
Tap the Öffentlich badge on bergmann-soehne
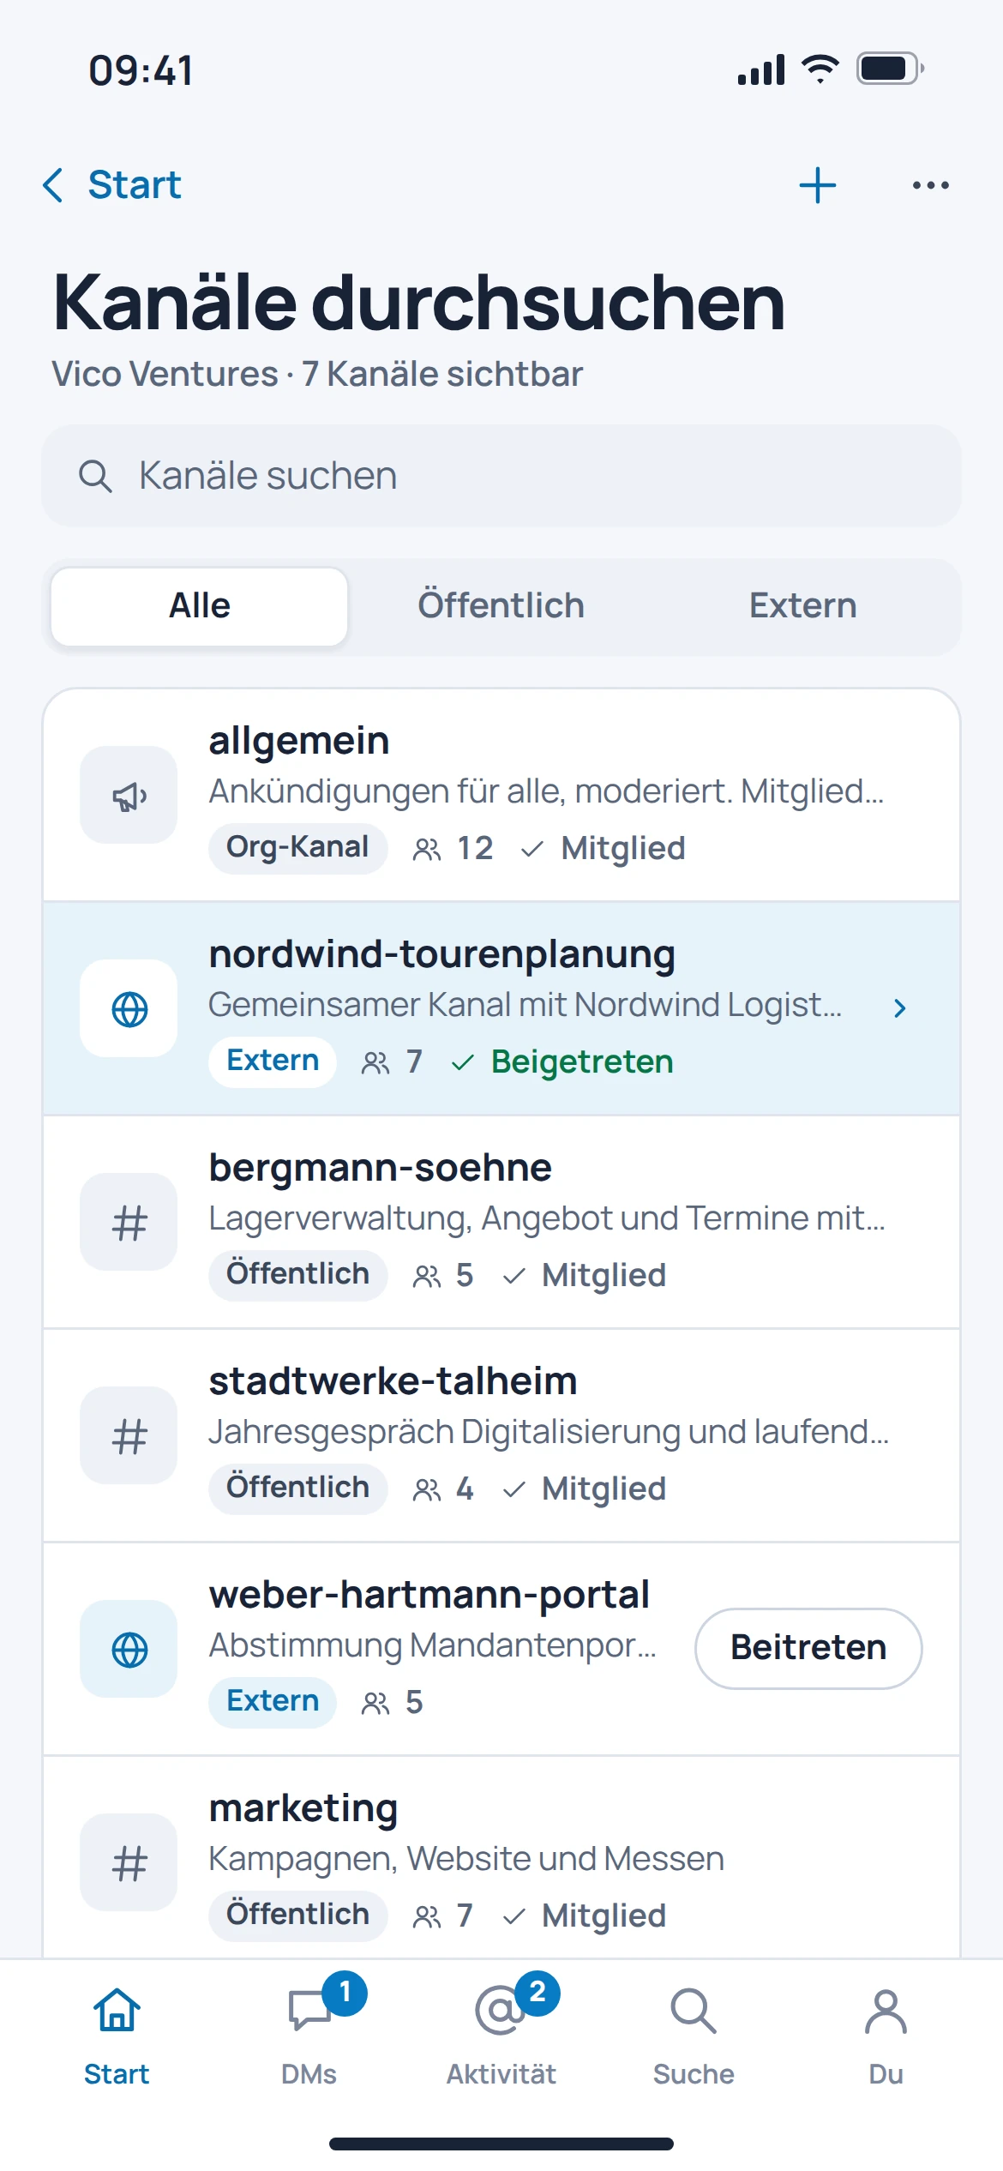(297, 1275)
